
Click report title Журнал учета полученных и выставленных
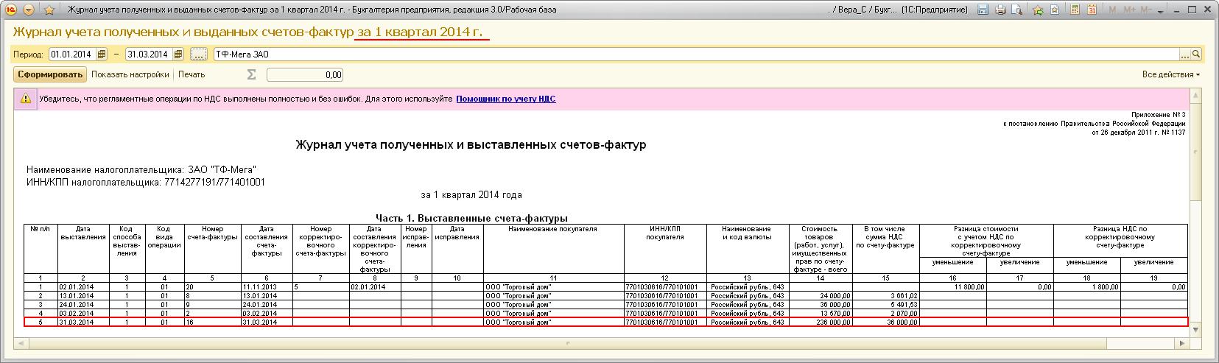pos(470,145)
